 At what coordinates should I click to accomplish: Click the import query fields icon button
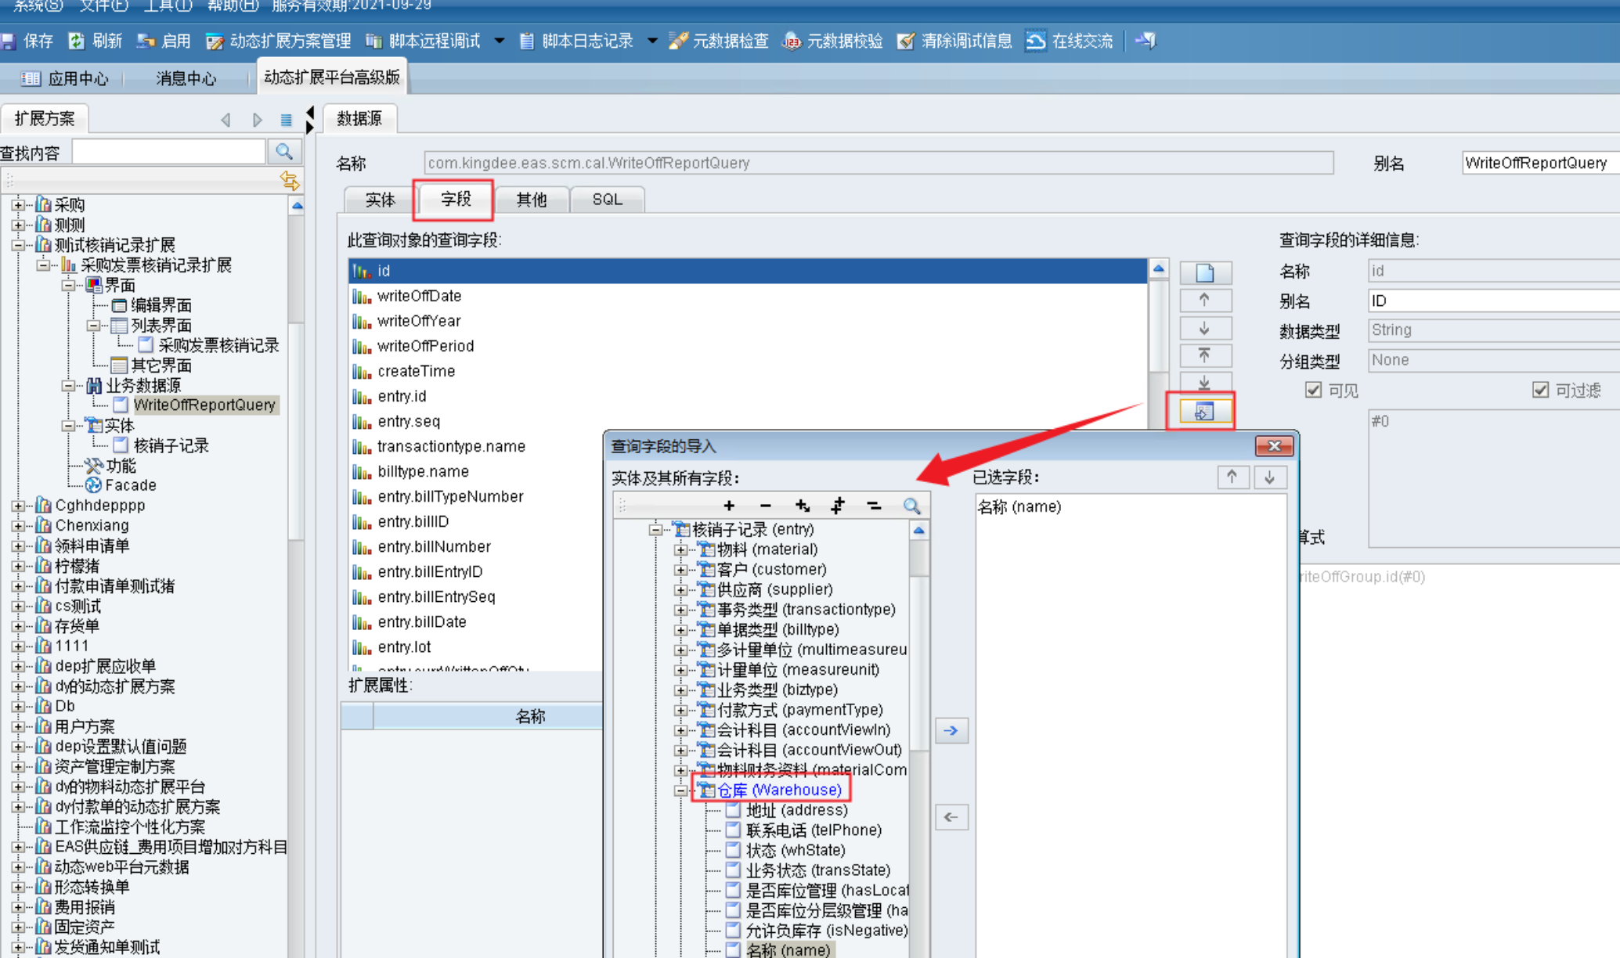pyautogui.click(x=1203, y=411)
